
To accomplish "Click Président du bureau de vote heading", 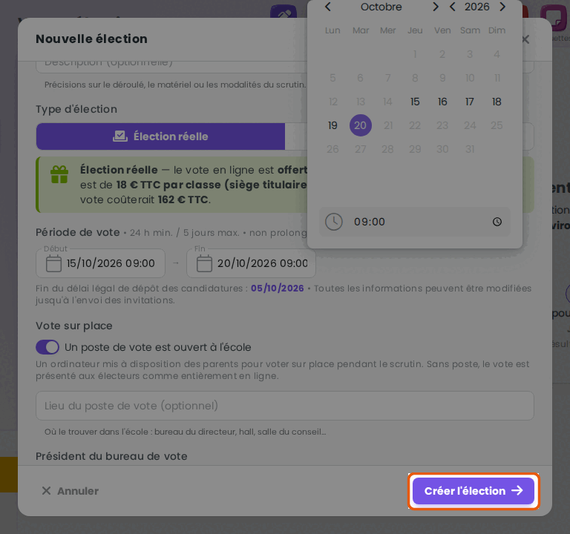I will [x=111, y=457].
